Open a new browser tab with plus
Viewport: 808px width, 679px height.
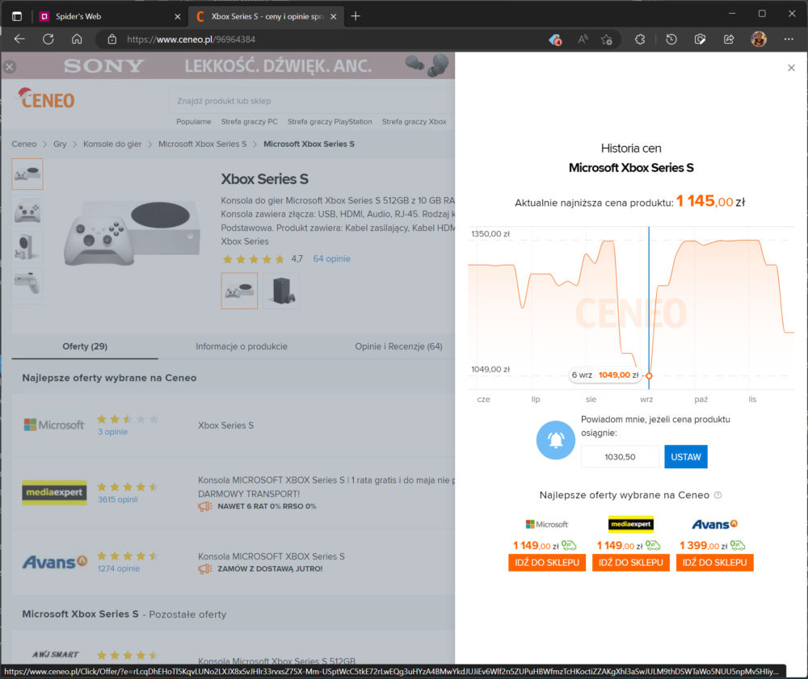pyautogui.click(x=356, y=16)
